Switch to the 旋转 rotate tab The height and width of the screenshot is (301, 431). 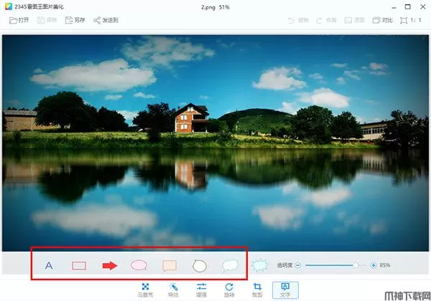(229, 290)
